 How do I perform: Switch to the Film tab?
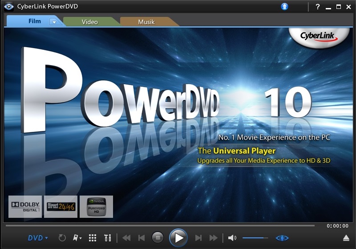(x=35, y=21)
